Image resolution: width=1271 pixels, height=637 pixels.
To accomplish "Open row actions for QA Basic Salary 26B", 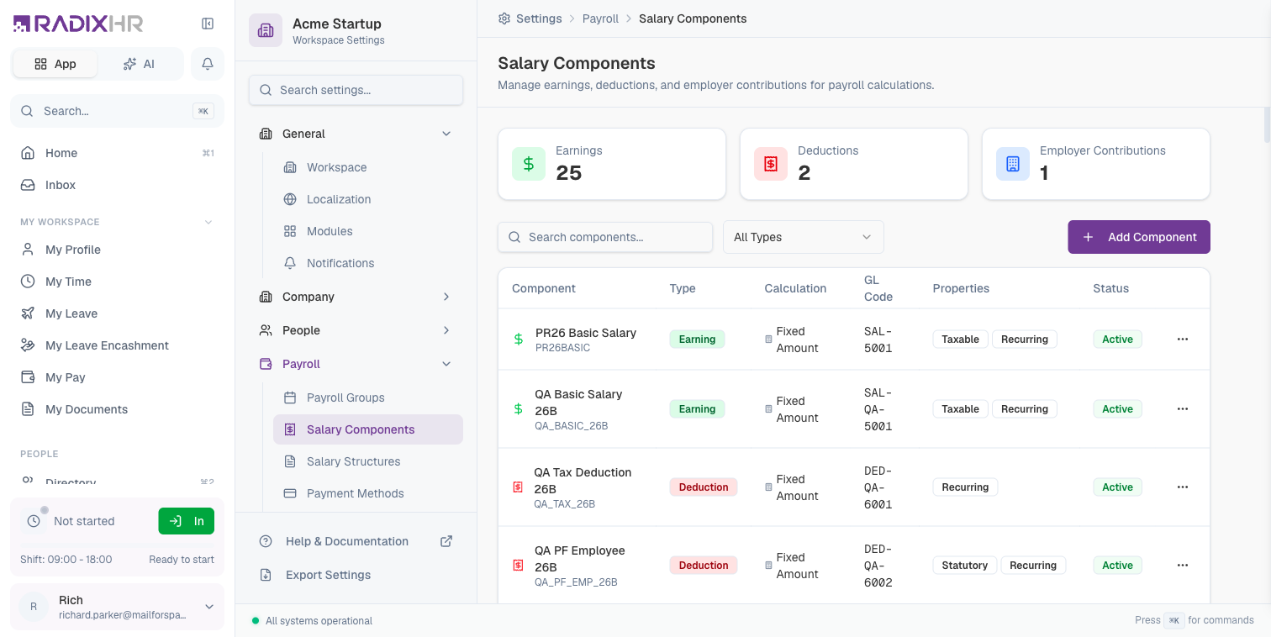I will (x=1183, y=409).
